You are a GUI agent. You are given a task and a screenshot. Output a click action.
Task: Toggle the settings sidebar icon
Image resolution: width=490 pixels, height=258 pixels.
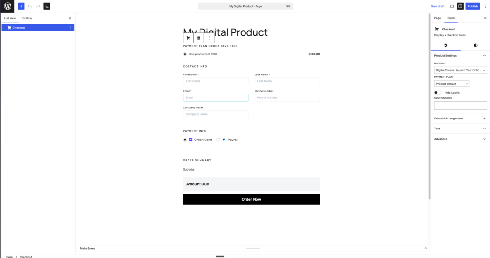460,6
